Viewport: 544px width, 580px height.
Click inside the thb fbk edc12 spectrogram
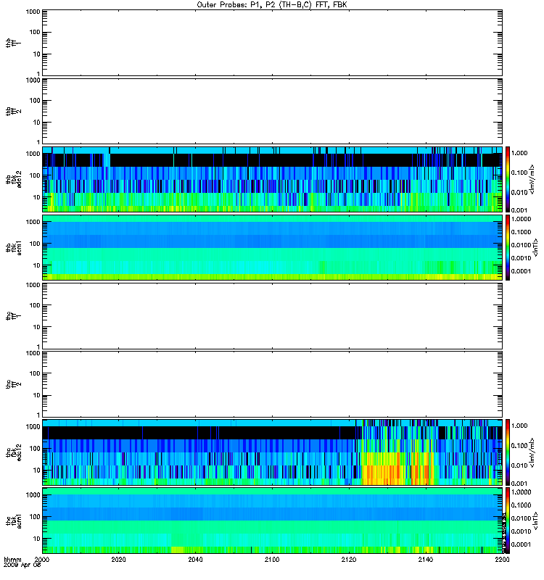(272, 179)
